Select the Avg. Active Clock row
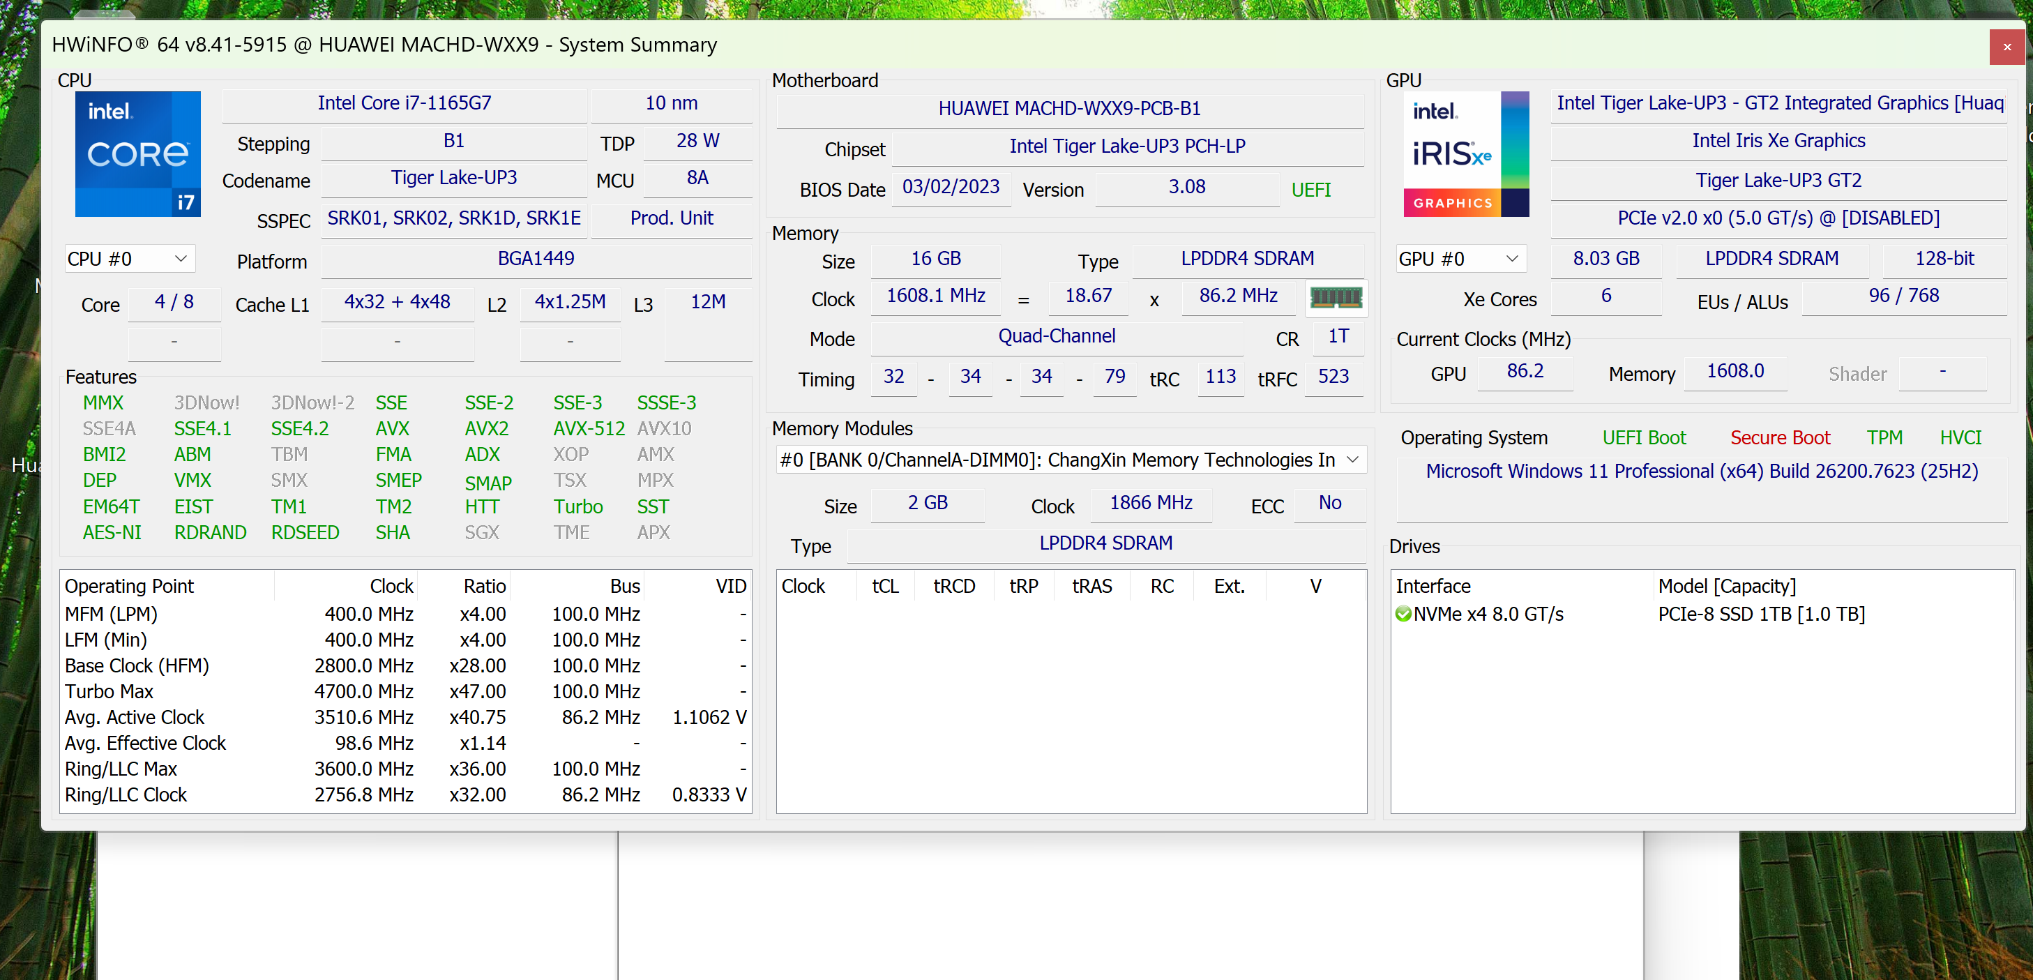Image resolution: width=2033 pixels, height=980 pixels. [x=405, y=718]
